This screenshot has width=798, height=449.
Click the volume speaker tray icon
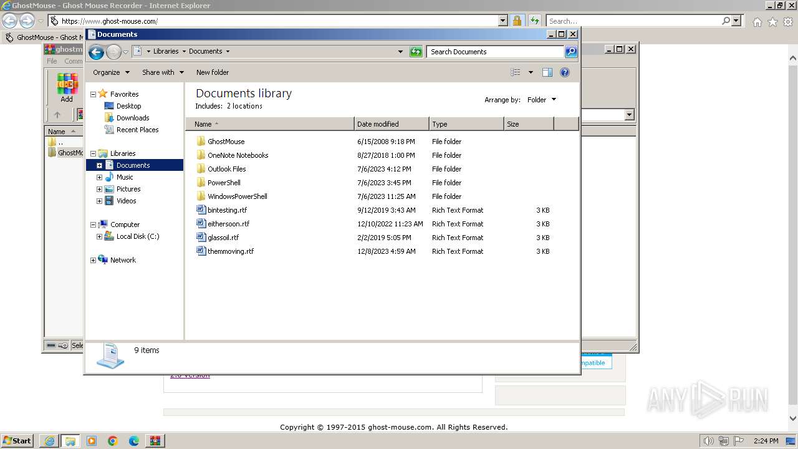709,441
